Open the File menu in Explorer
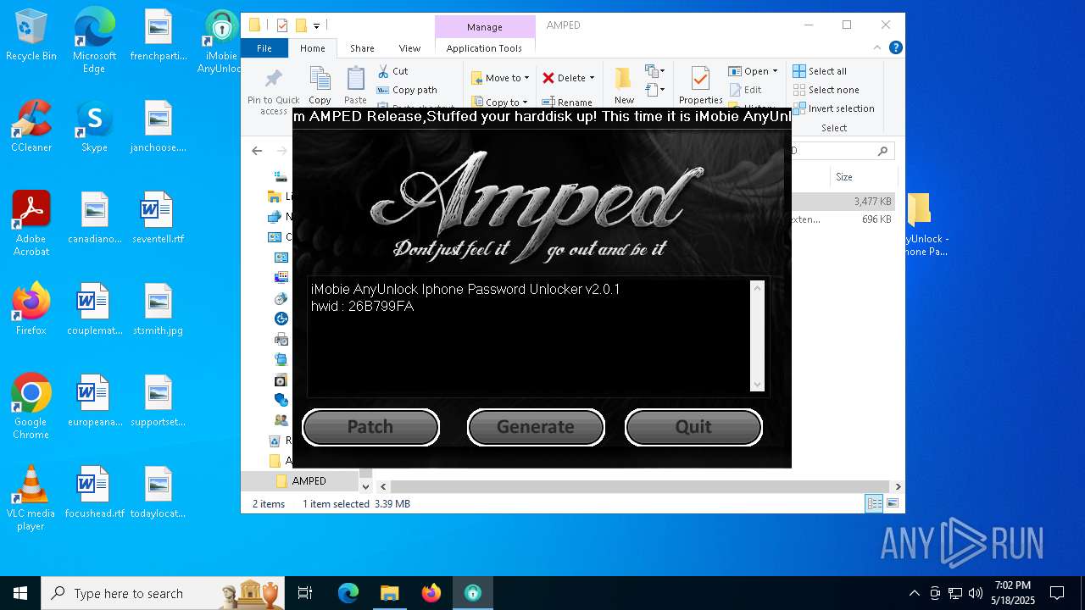 point(264,48)
